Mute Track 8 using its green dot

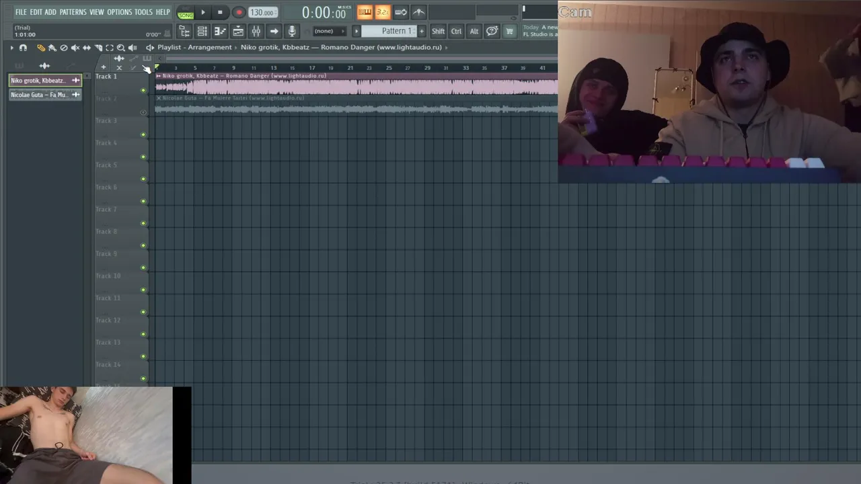143,245
